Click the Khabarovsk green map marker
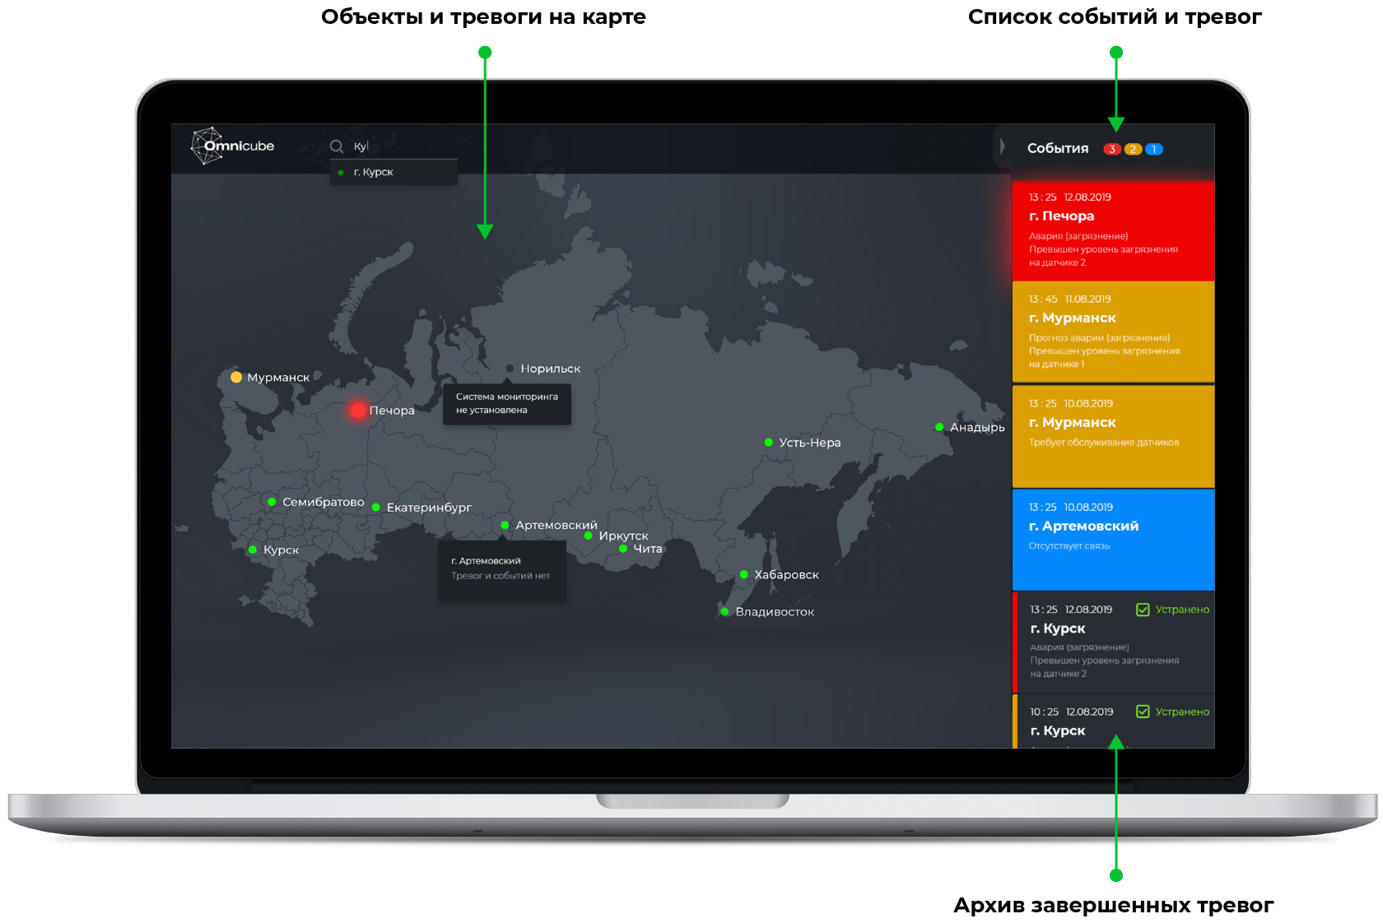 (743, 575)
